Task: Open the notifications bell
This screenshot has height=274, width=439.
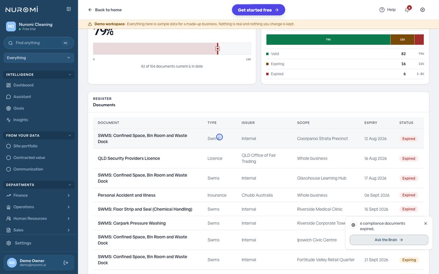Action: 407,10
